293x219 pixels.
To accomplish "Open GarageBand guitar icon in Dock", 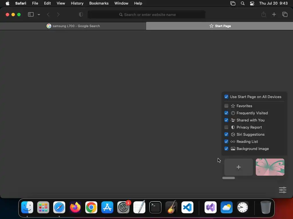I will [171, 207].
